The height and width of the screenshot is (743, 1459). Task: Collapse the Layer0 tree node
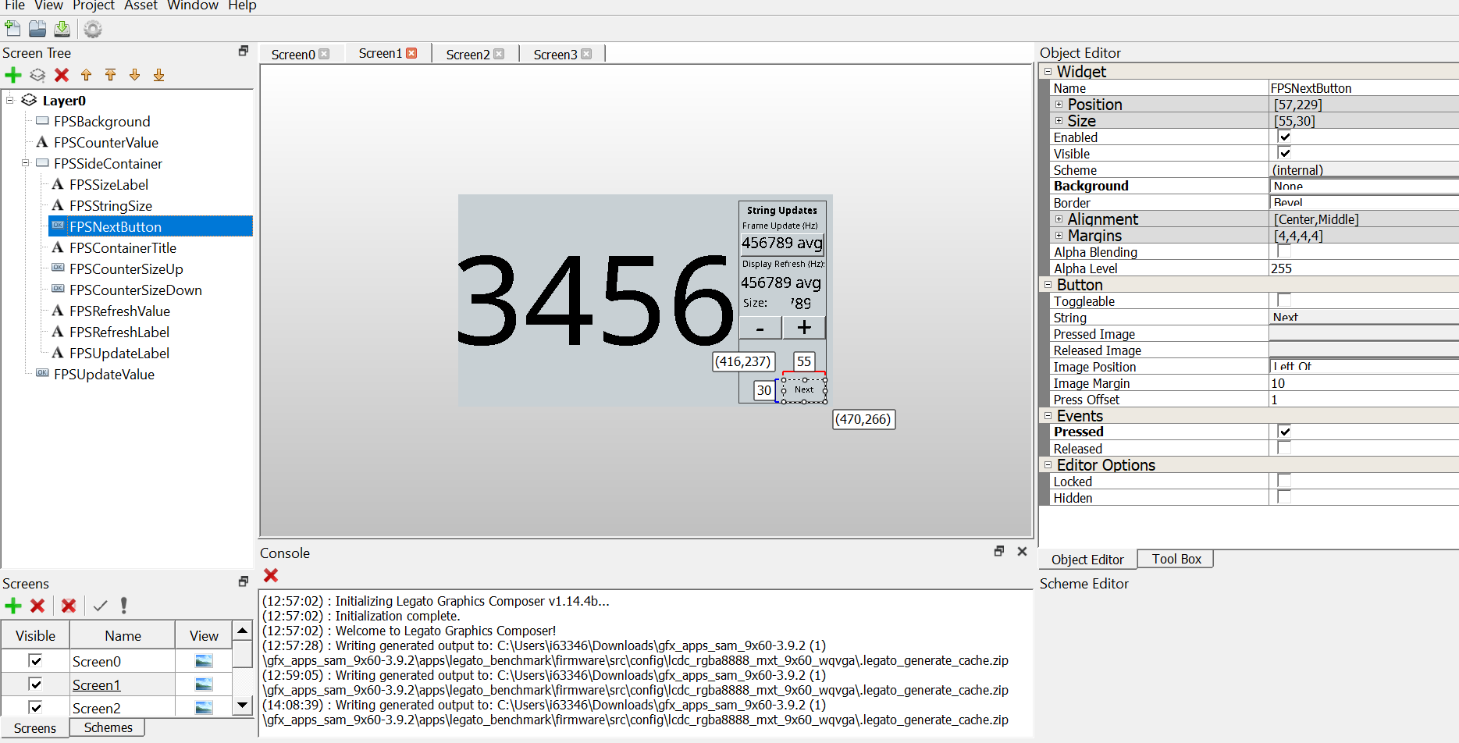pos(10,100)
